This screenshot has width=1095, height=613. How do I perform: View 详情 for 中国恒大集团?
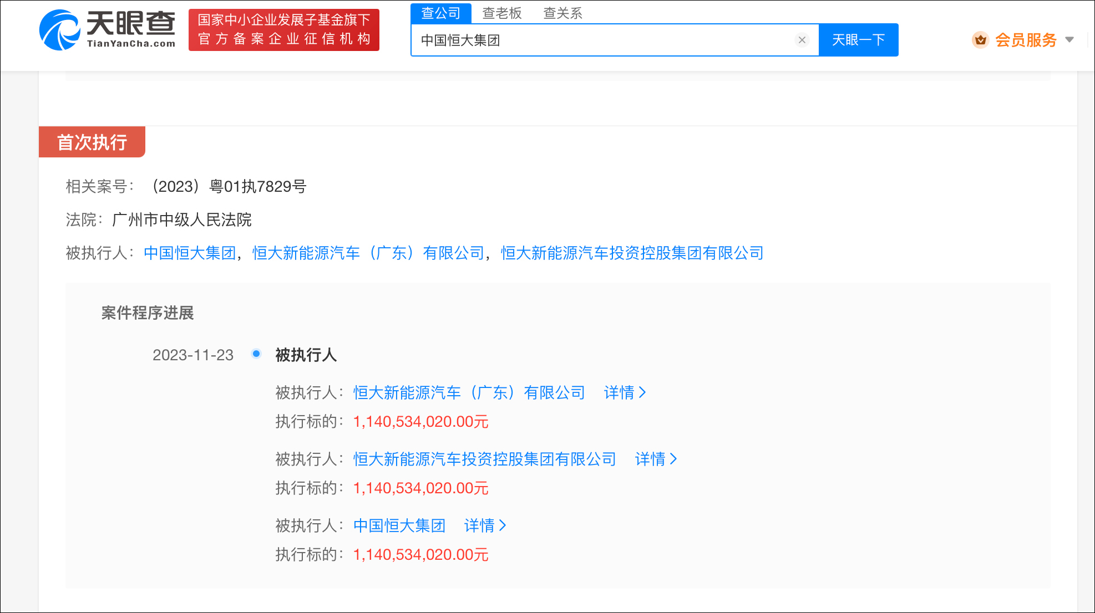coord(485,526)
